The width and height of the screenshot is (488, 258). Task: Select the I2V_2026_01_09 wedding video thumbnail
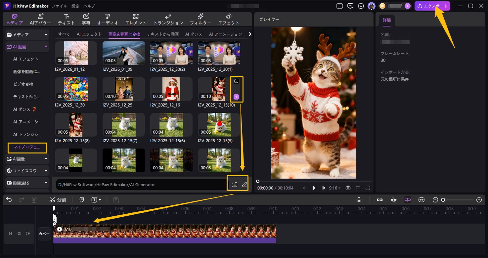pyautogui.click(x=123, y=53)
